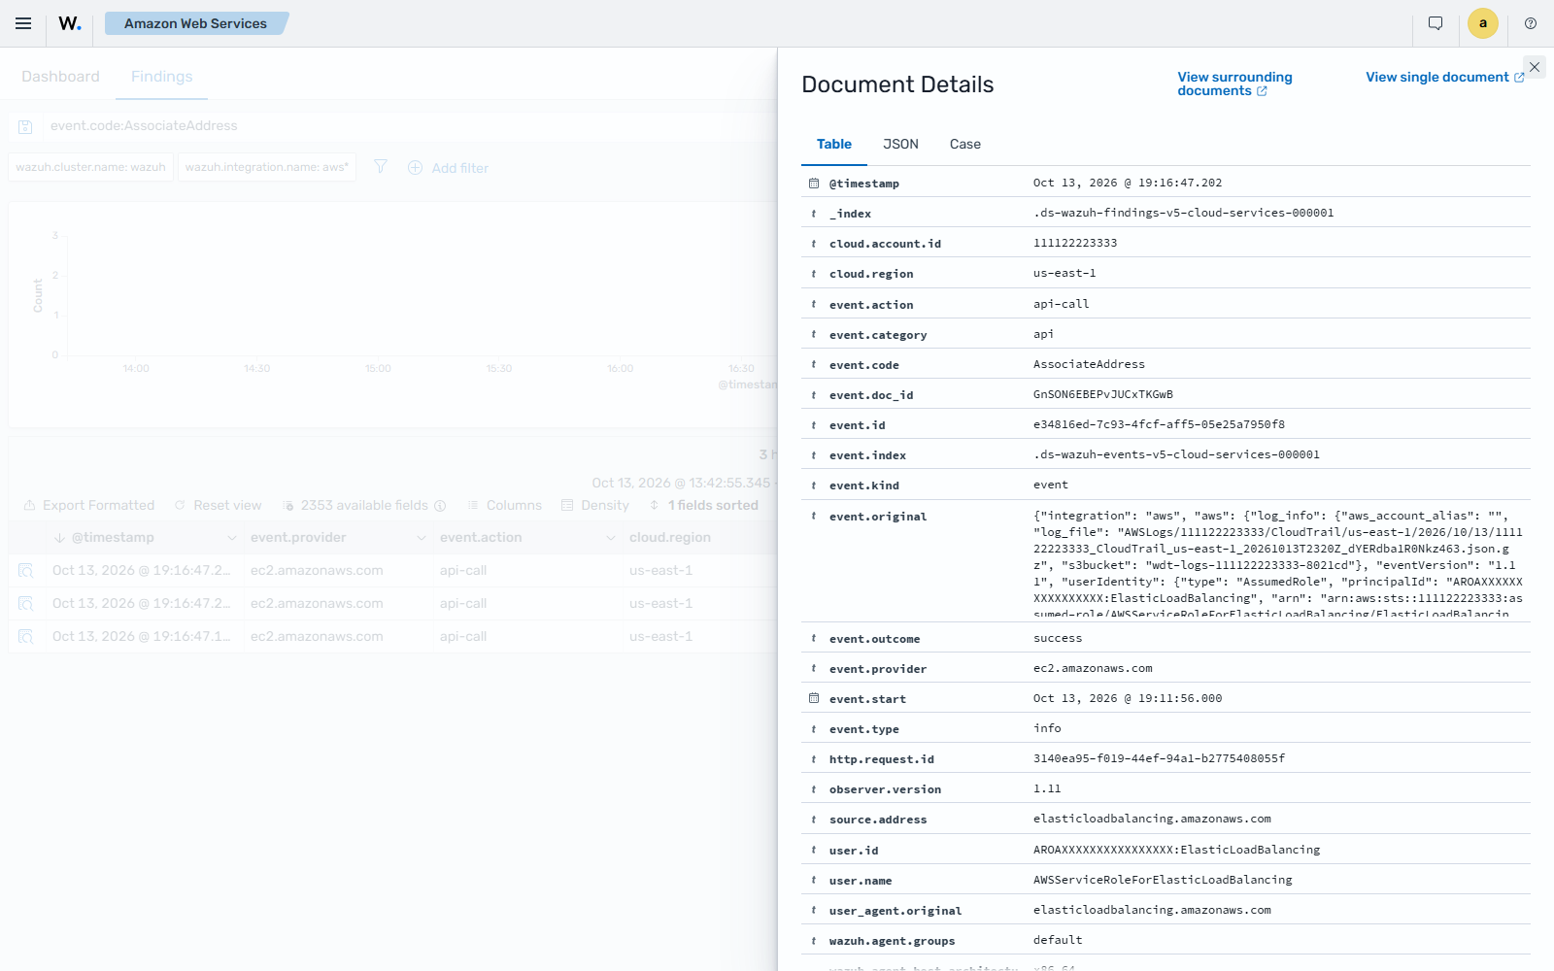Screen dimensions: 1554x971
Task: Open the Density options
Action: pos(595,505)
